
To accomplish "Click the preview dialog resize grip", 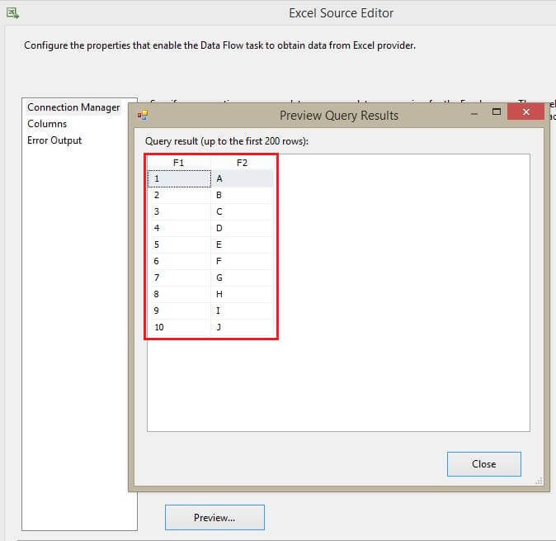I will pos(539,481).
